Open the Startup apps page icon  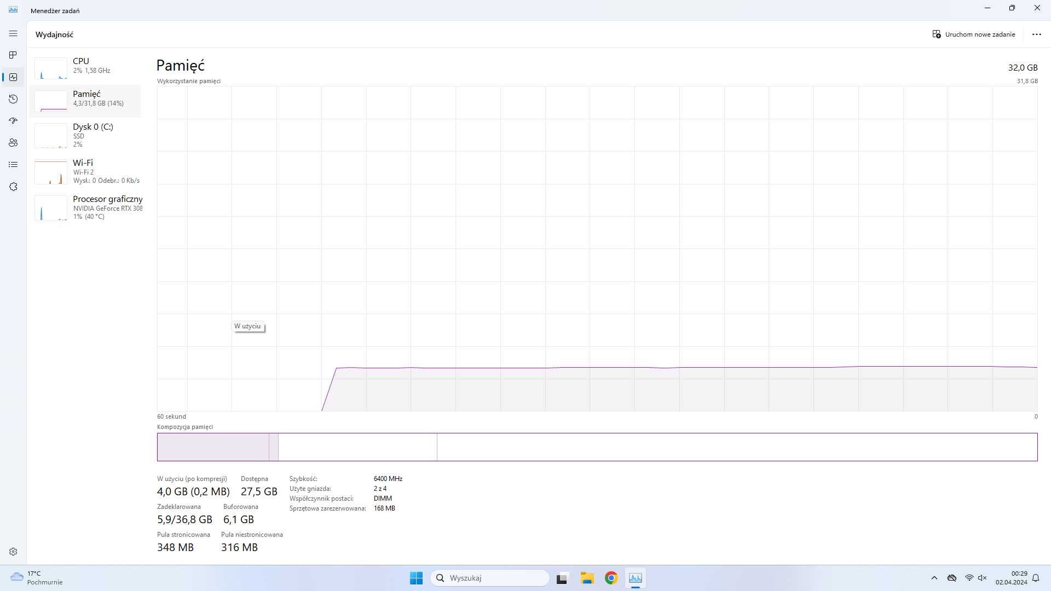pyautogui.click(x=13, y=121)
